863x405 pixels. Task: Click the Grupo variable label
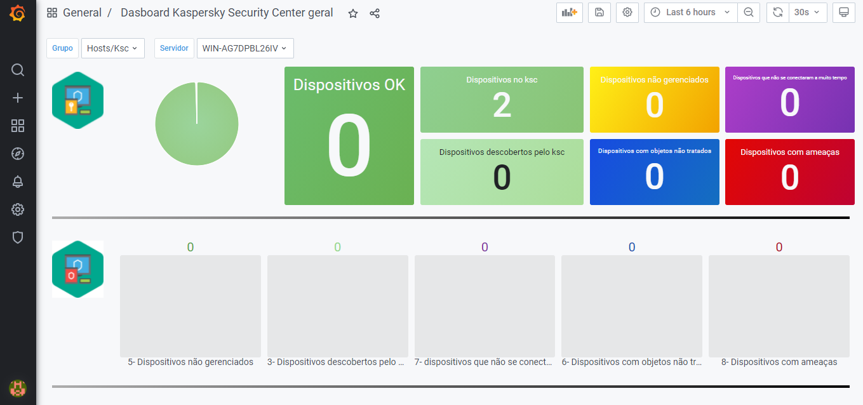[62, 48]
